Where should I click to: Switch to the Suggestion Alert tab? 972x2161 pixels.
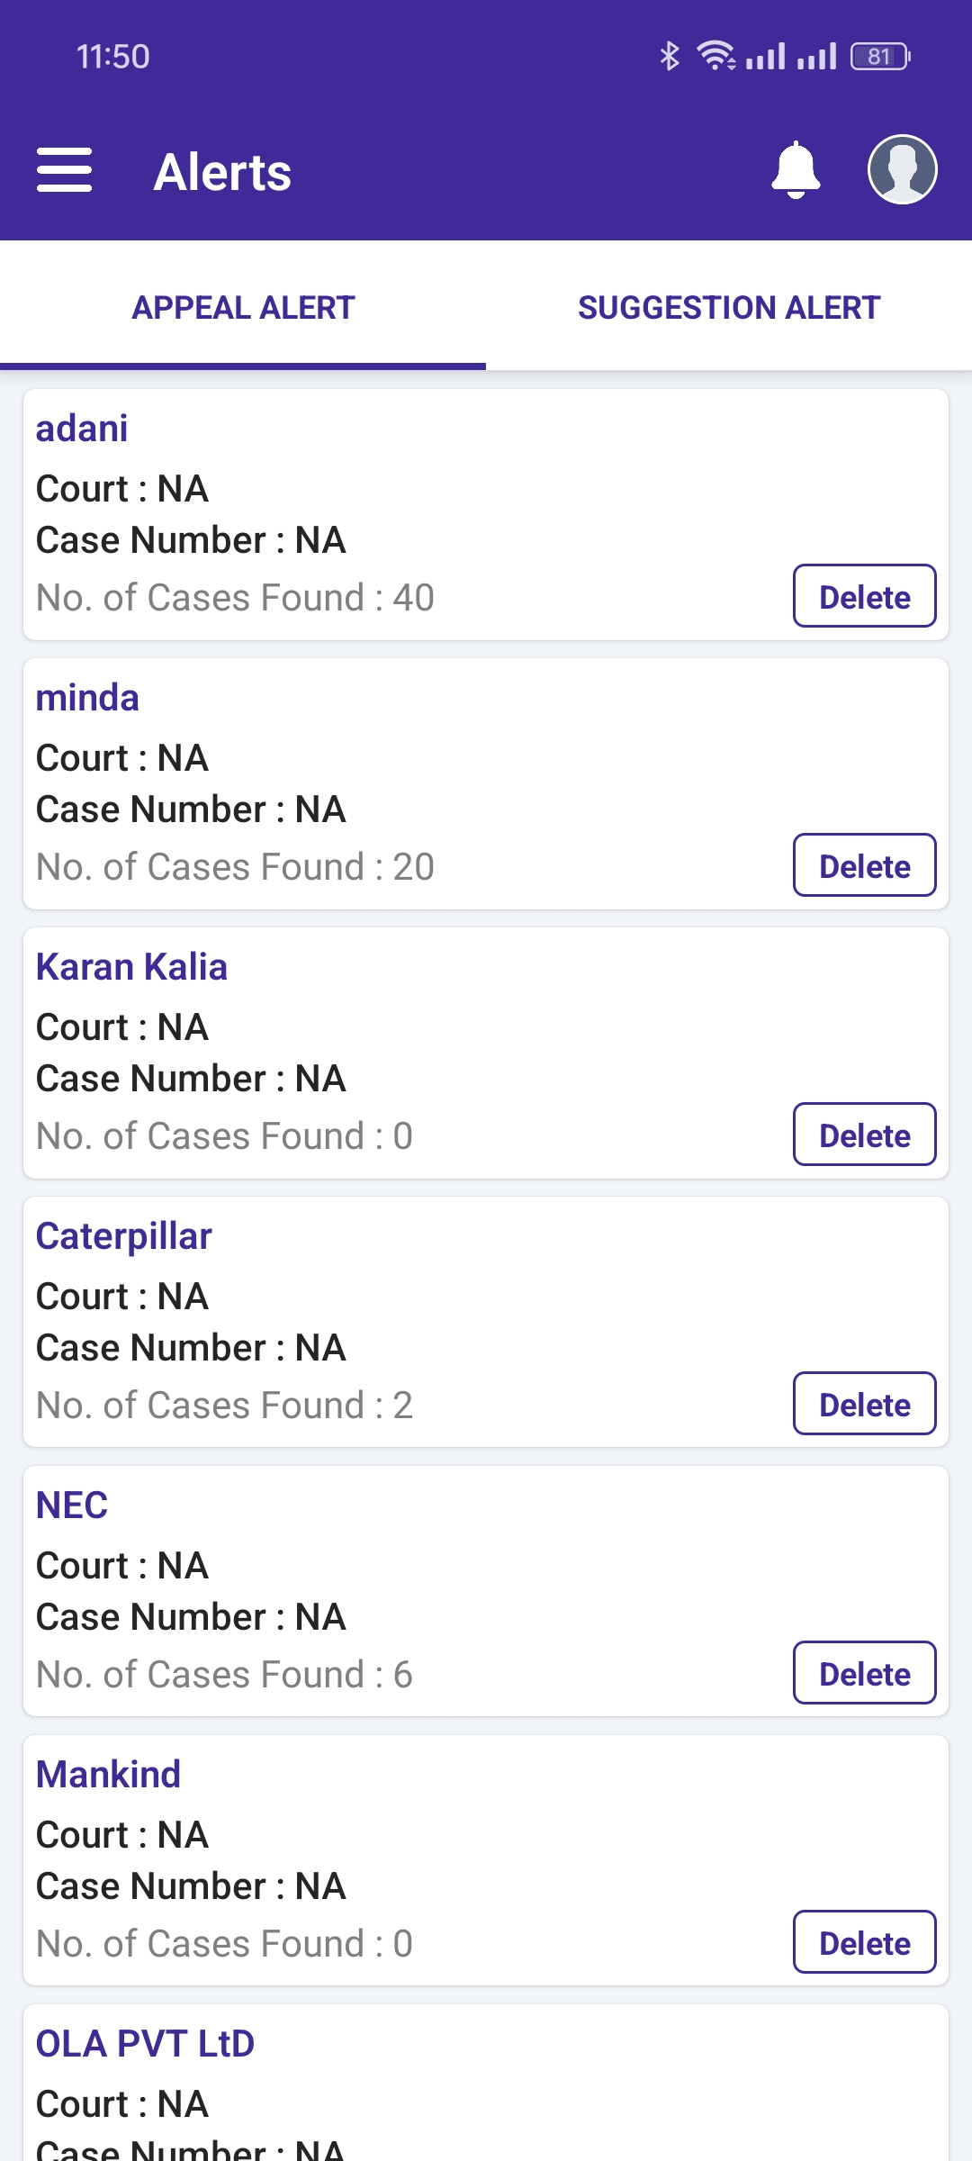click(x=729, y=307)
